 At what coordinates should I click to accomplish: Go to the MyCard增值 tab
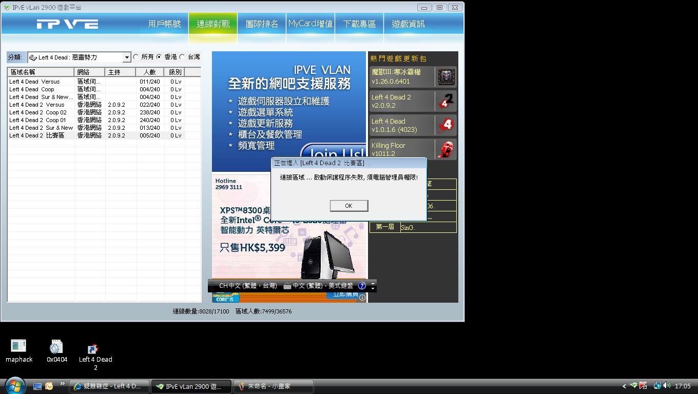click(x=311, y=24)
